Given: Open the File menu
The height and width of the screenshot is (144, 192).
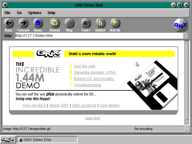Looking at the screenshot, I should point(7,13).
